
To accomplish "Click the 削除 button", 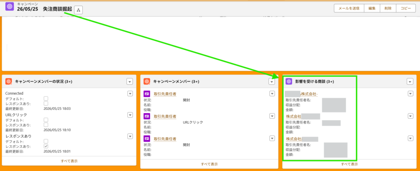I will tap(388, 8).
